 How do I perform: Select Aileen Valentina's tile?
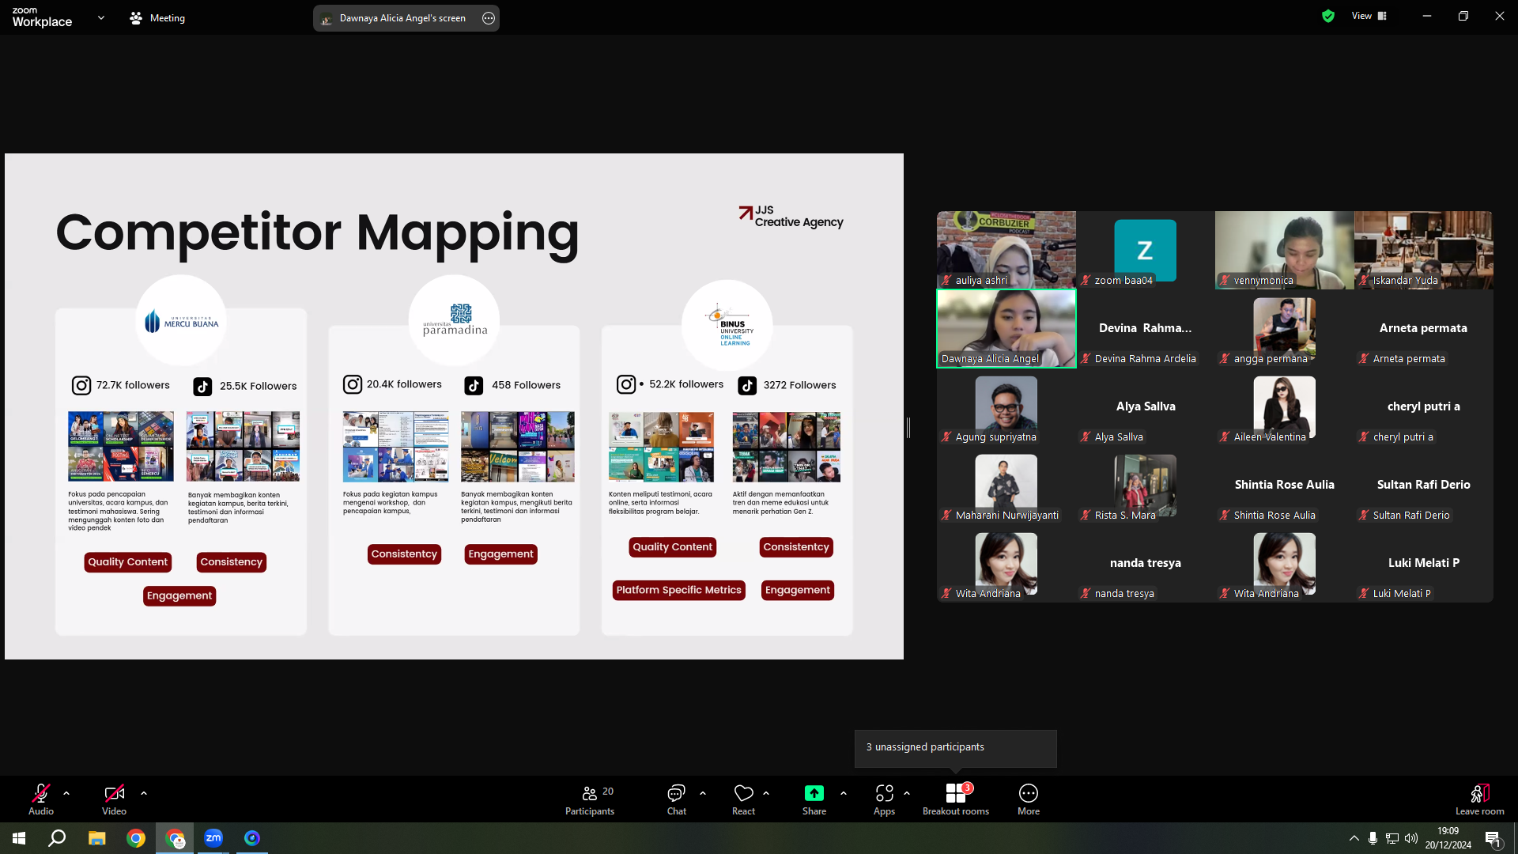(x=1285, y=406)
